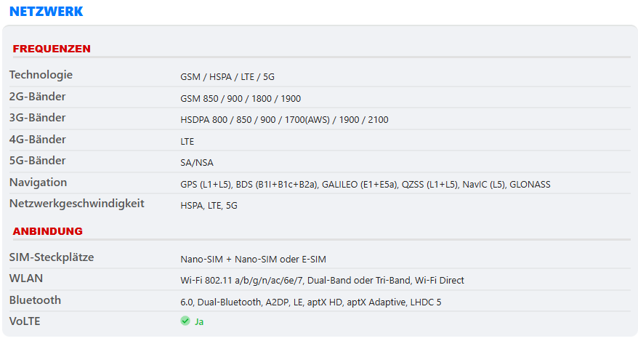Click the HSDPA 800 / 850 bands value
638x341 pixels.
pos(284,120)
